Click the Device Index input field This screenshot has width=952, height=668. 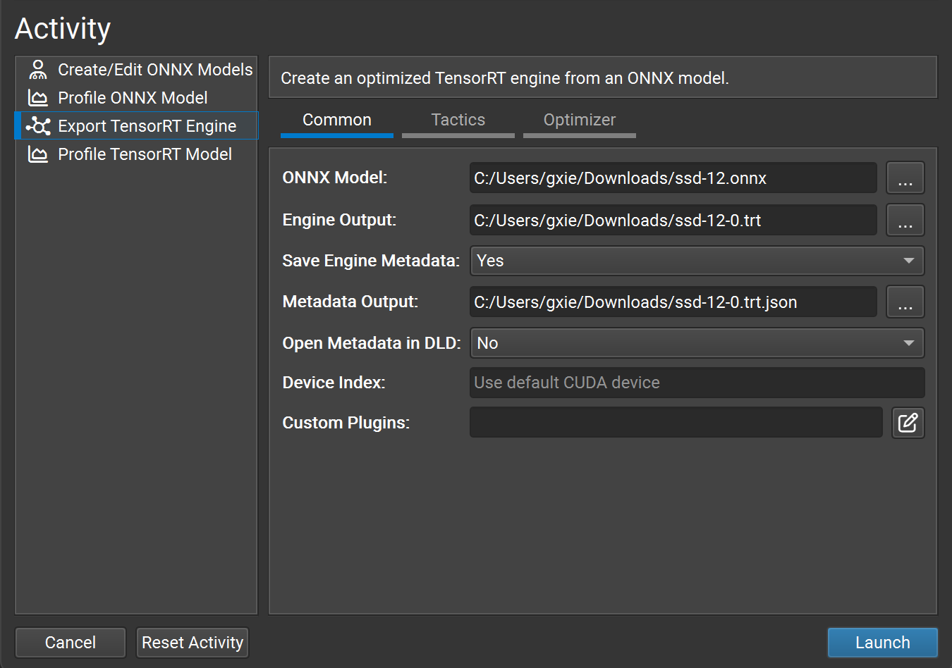[x=697, y=383]
